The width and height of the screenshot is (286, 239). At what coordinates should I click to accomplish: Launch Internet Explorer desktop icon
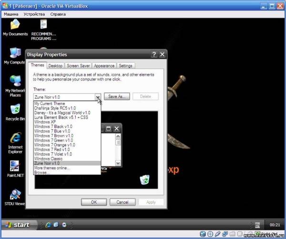pyautogui.click(x=15, y=143)
